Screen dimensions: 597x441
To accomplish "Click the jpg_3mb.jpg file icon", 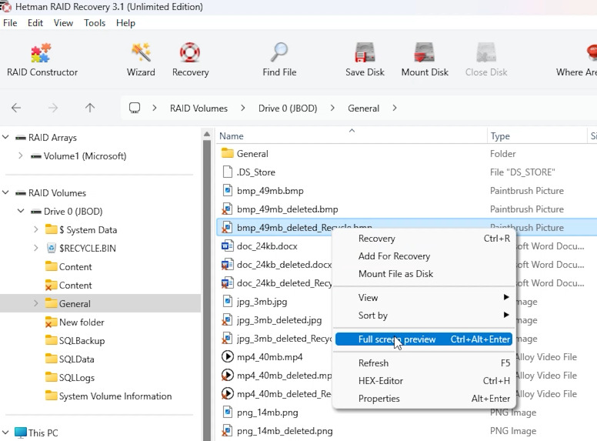I will click(x=227, y=302).
